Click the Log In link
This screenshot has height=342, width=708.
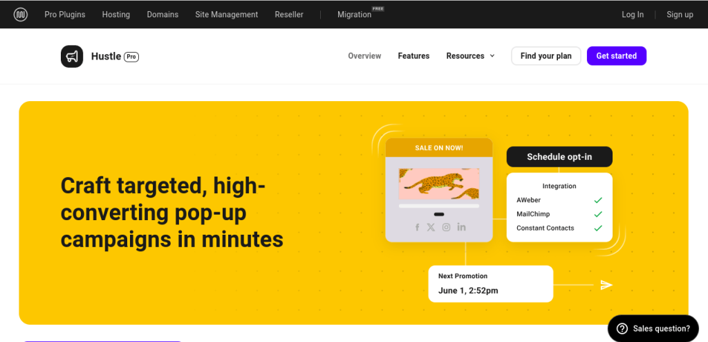633,15
